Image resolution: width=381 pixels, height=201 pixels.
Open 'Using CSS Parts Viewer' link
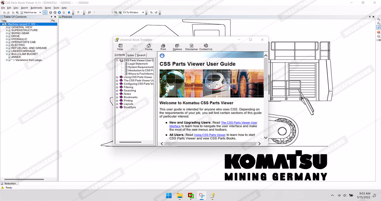tap(209, 135)
